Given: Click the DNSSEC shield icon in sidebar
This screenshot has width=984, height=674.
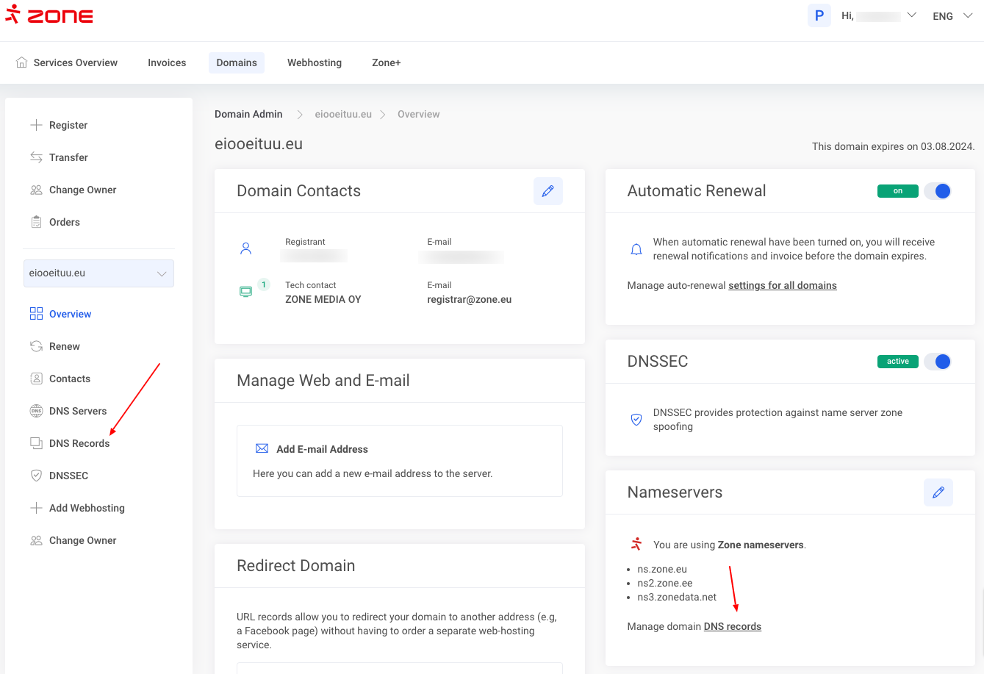Looking at the screenshot, I should coord(36,476).
